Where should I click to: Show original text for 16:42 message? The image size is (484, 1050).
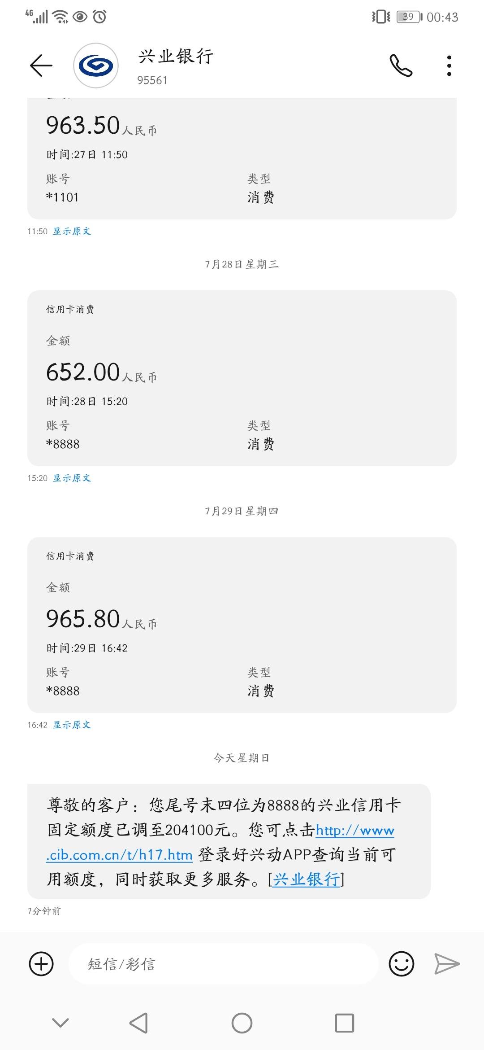[72, 725]
